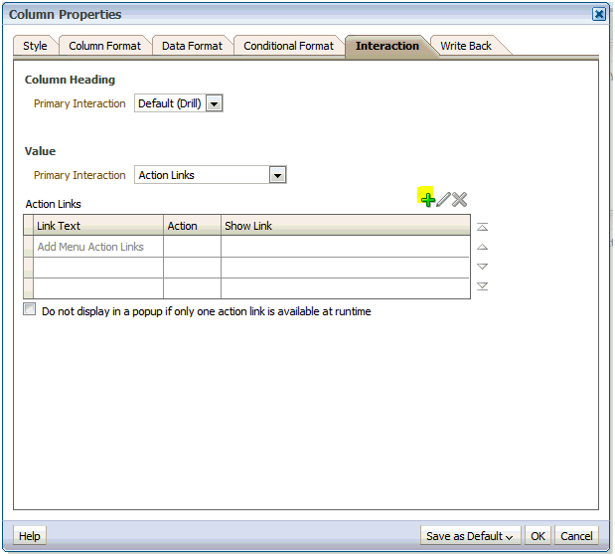This screenshot has height=556, width=615.
Task: Click the pencil Edit Action Link icon
Action: [x=443, y=200]
